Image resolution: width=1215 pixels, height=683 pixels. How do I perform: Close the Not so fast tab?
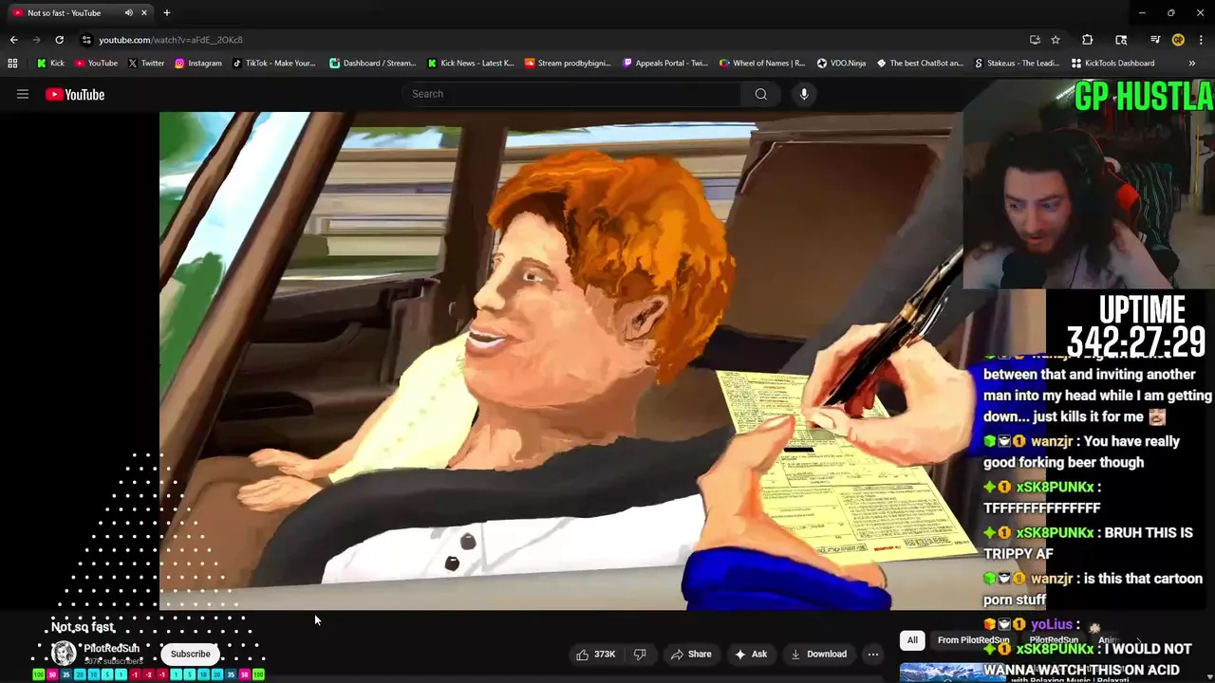(144, 13)
